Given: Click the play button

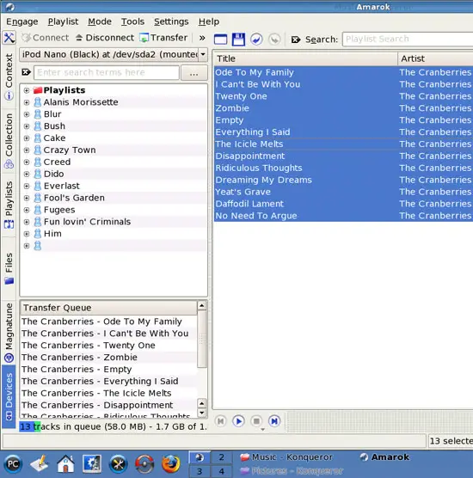Looking at the screenshot, I should [238, 421].
